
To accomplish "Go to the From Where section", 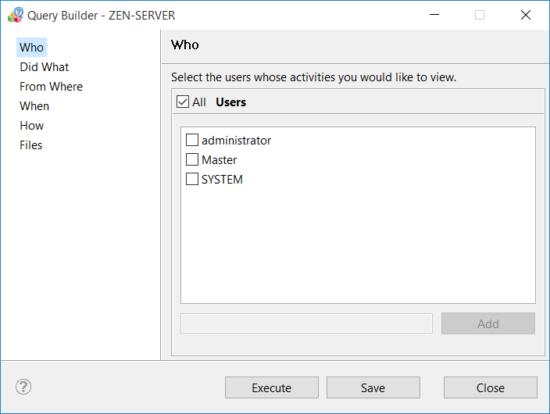I will 51,87.
